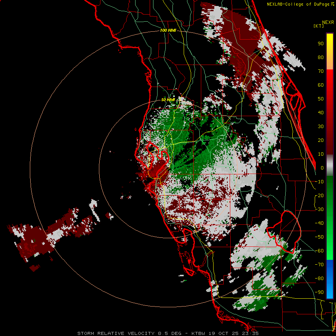
Task: Select the positive 20 scale value
Action: pos(321,140)
